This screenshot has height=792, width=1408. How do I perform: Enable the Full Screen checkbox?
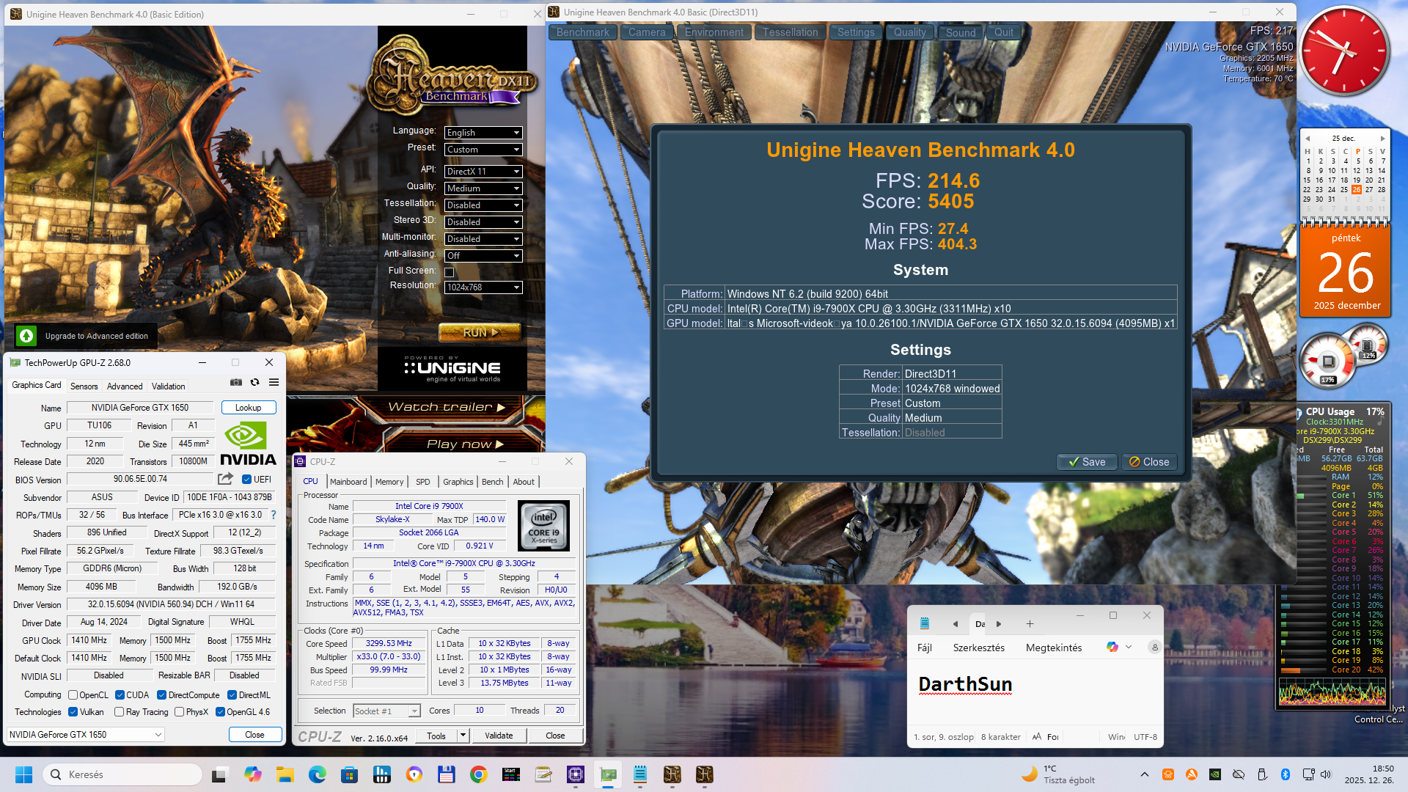[450, 272]
